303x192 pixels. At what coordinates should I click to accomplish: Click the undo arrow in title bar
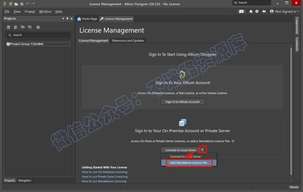27,4
